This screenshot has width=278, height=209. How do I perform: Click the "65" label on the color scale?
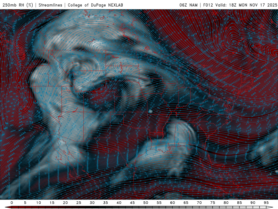[186, 203]
